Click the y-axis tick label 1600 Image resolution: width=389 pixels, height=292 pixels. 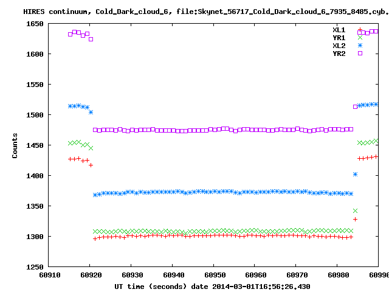pyautogui.click(x=35, y=54)
